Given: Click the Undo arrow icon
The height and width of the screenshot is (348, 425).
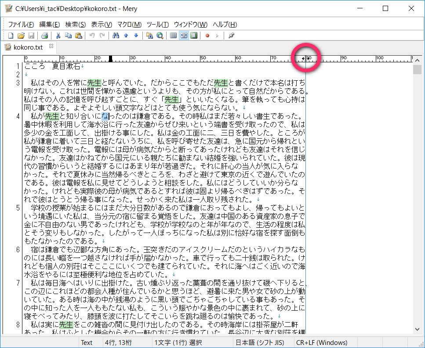Looking at the screenshot, I should click(x=91, y=36).
